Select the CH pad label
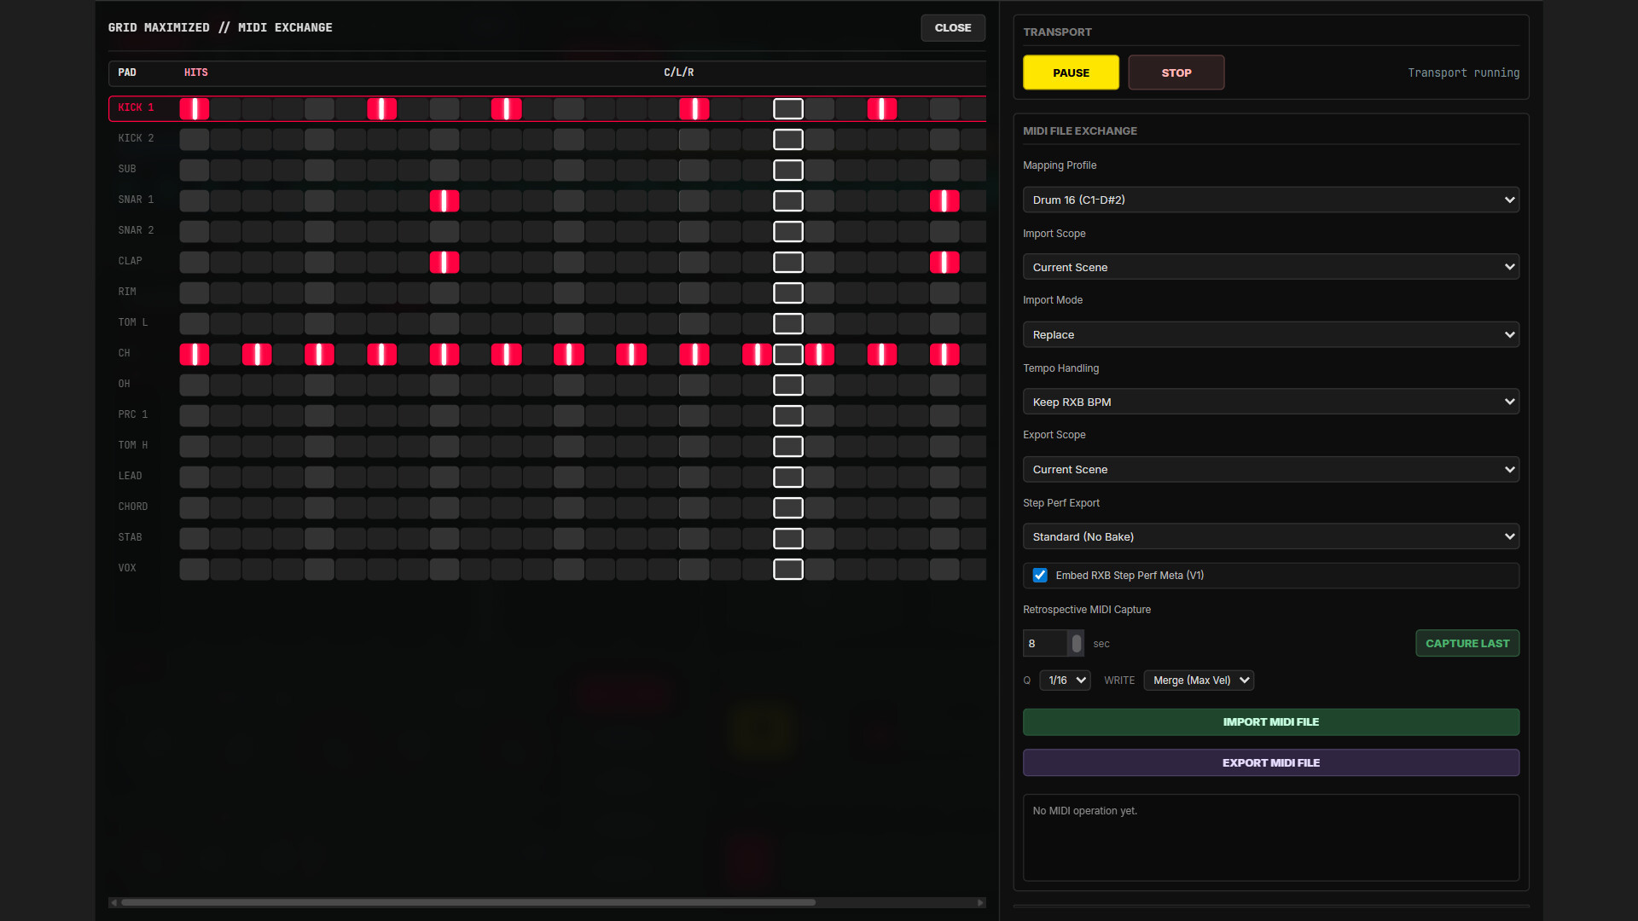The height and width of the screenshot is (921, 1638). coord(124,353)
